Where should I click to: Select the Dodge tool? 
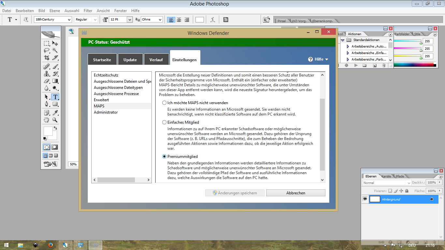55,88
